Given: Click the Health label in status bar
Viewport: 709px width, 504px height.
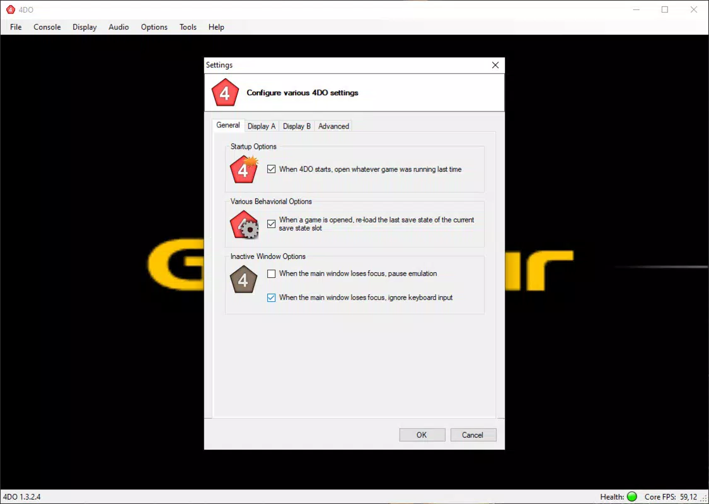Looking at the screenshot, I should [612, 497].
